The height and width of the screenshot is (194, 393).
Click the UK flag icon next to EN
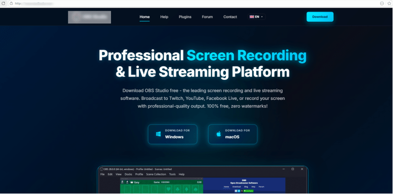point(252,17)
